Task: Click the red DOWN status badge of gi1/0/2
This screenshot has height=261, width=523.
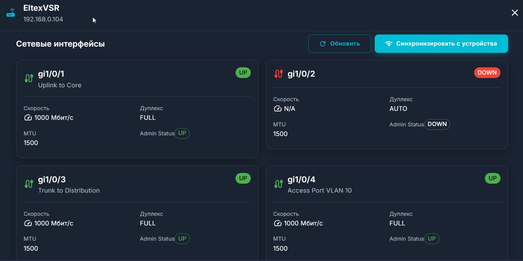Action: [x=487, y=72]
